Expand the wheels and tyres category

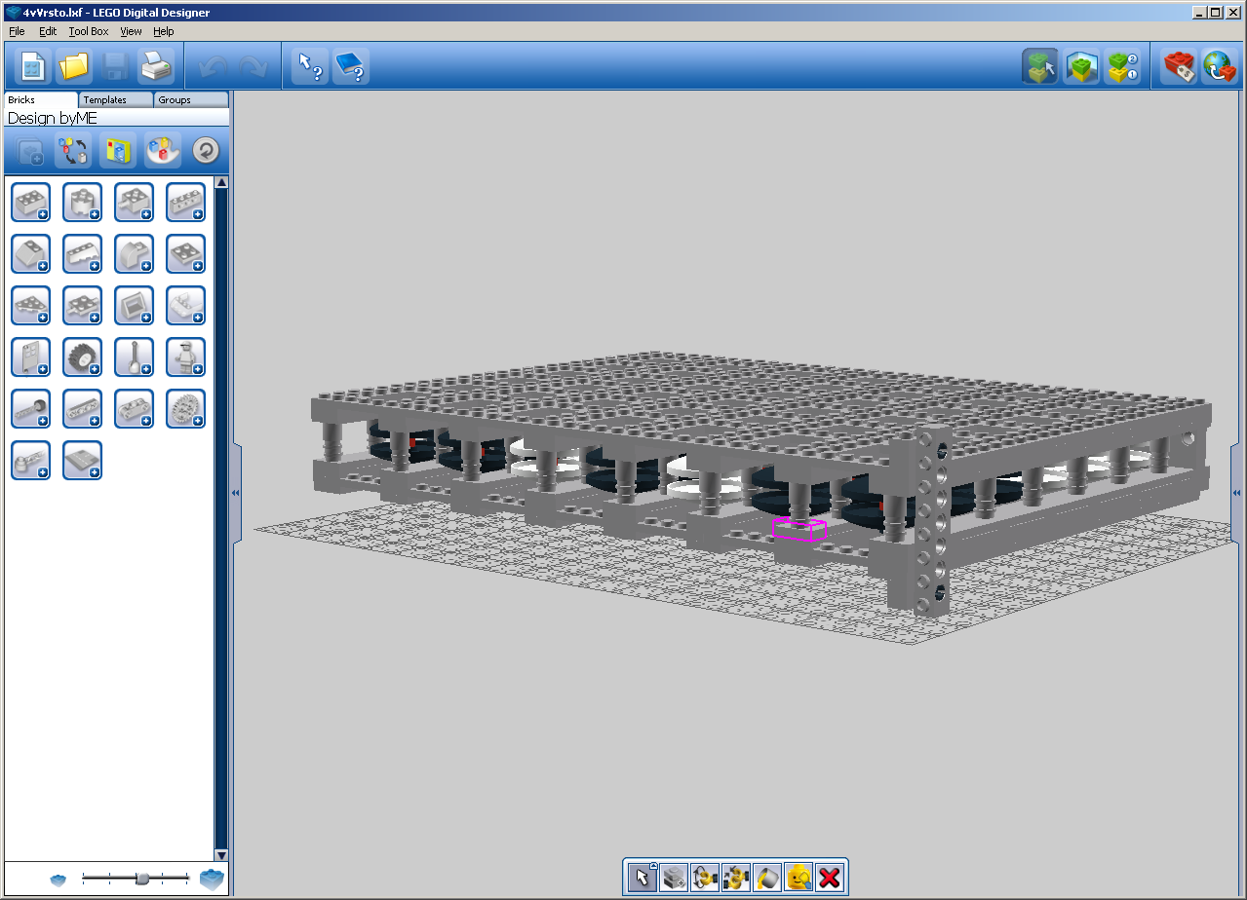click(x=83, y=357)
